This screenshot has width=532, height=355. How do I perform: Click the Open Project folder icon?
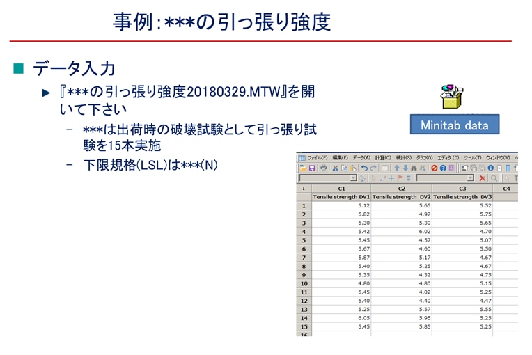[303, 168]
